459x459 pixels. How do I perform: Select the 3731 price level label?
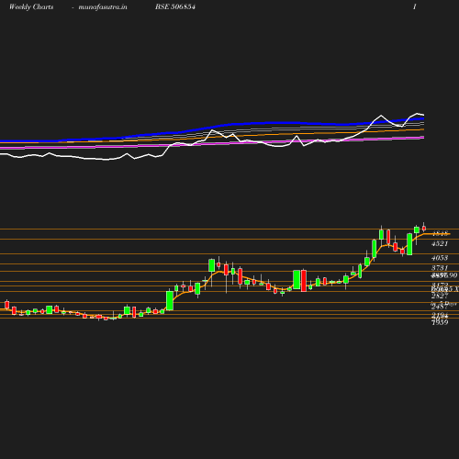click(x=440, y=268)
